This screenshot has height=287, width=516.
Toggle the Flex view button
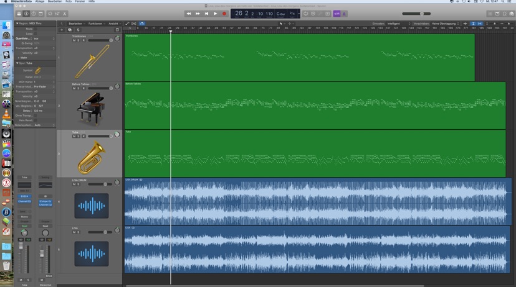pos(134,24)
